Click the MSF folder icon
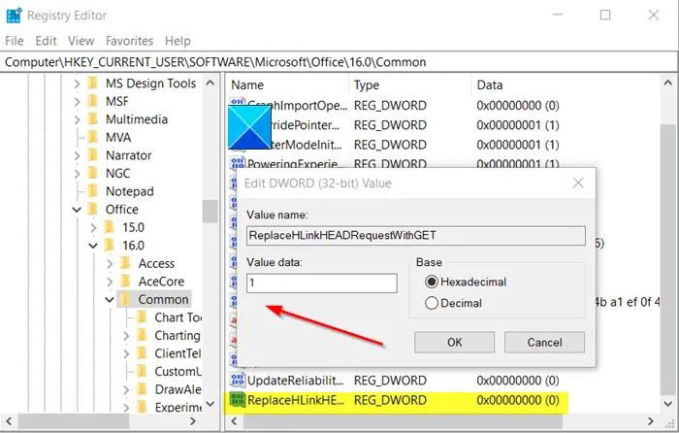Image resolution: width=679 pixels, height=433 pixels. click(93, 101)
